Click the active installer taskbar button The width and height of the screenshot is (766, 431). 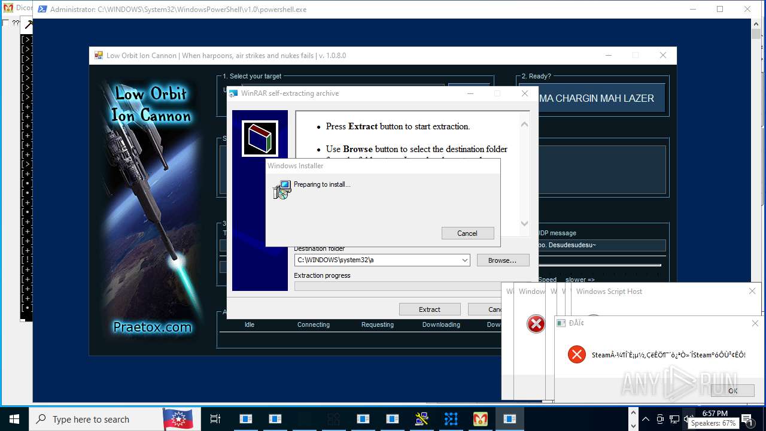(510, 419)
